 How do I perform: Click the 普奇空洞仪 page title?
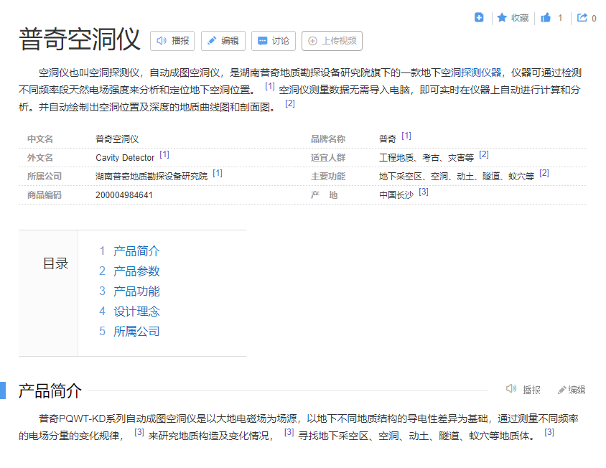(80, 39)
